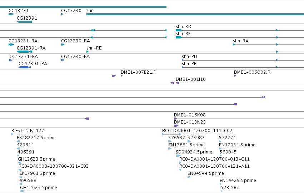Click the 496291 EST label

tap(26, 152)
